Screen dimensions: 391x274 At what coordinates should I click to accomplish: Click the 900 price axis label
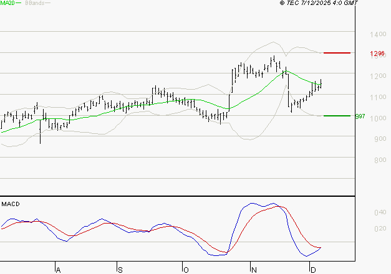(x=380, y=139)
